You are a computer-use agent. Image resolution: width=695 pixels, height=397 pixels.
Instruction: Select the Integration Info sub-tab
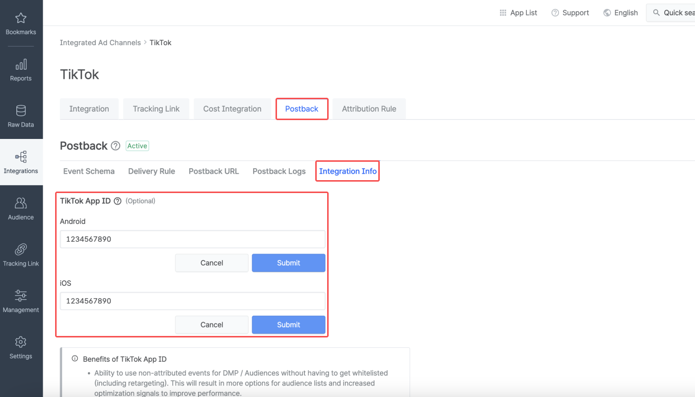click(x=348, y=171)
